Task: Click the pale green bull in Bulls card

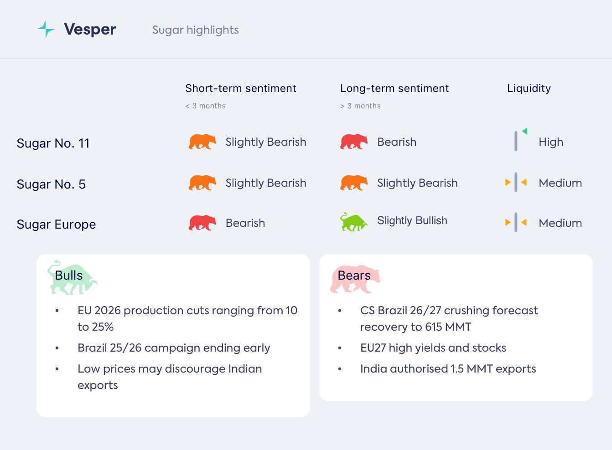Action: coord(72,278)
